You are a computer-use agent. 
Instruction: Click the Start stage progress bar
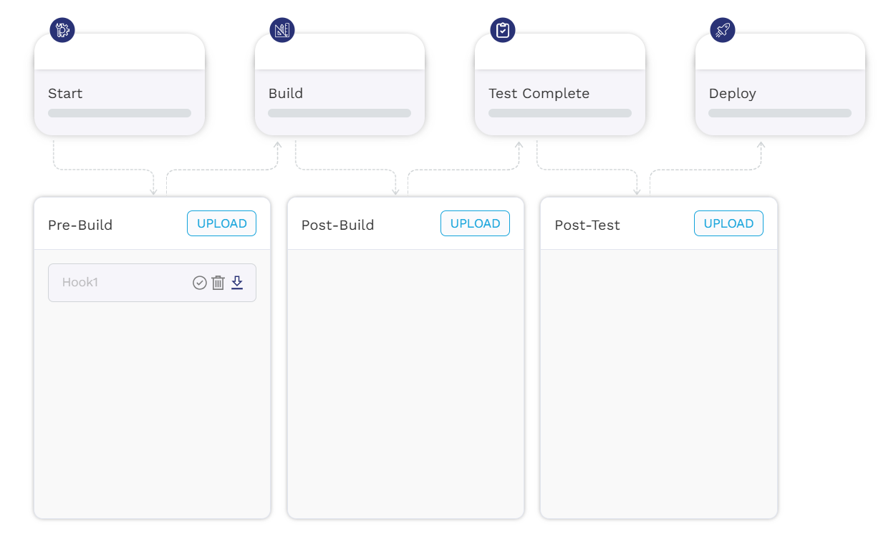pos(120,113)
